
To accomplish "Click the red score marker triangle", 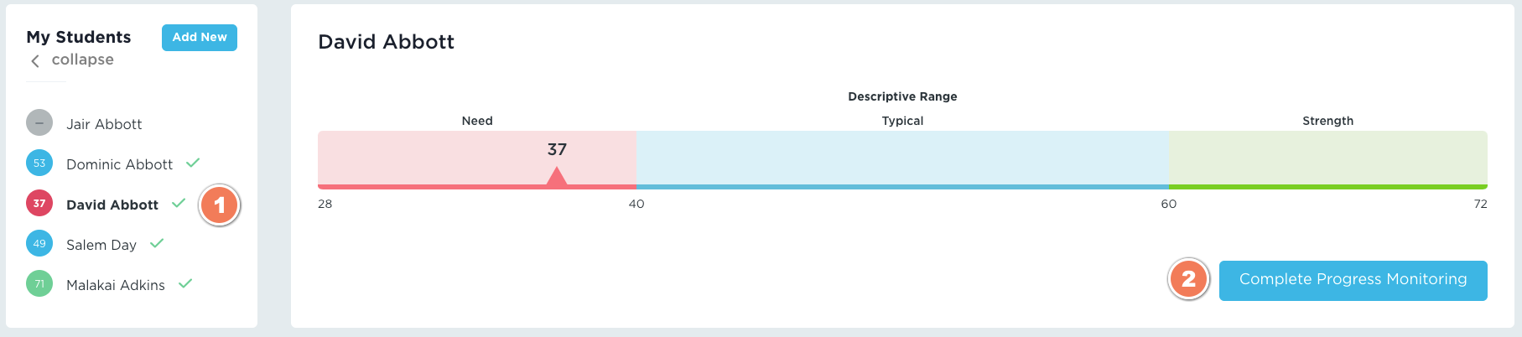I will (x=557, y=177).
